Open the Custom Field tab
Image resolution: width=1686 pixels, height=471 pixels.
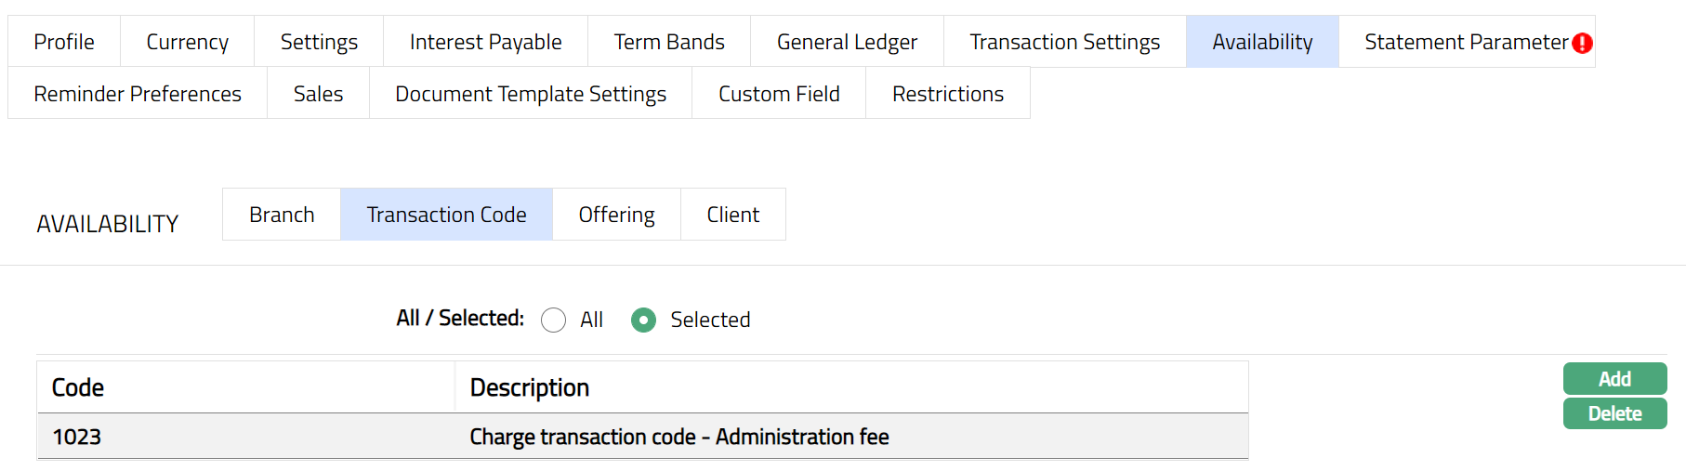(779, 94)
